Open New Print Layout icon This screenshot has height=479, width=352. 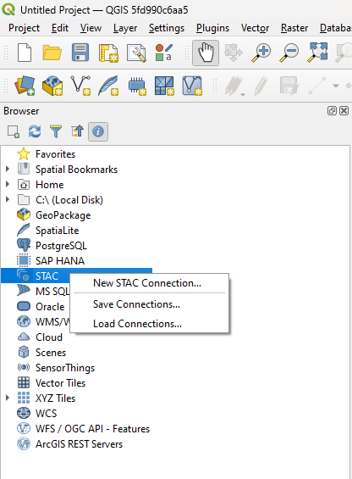(x=108, y=53)
